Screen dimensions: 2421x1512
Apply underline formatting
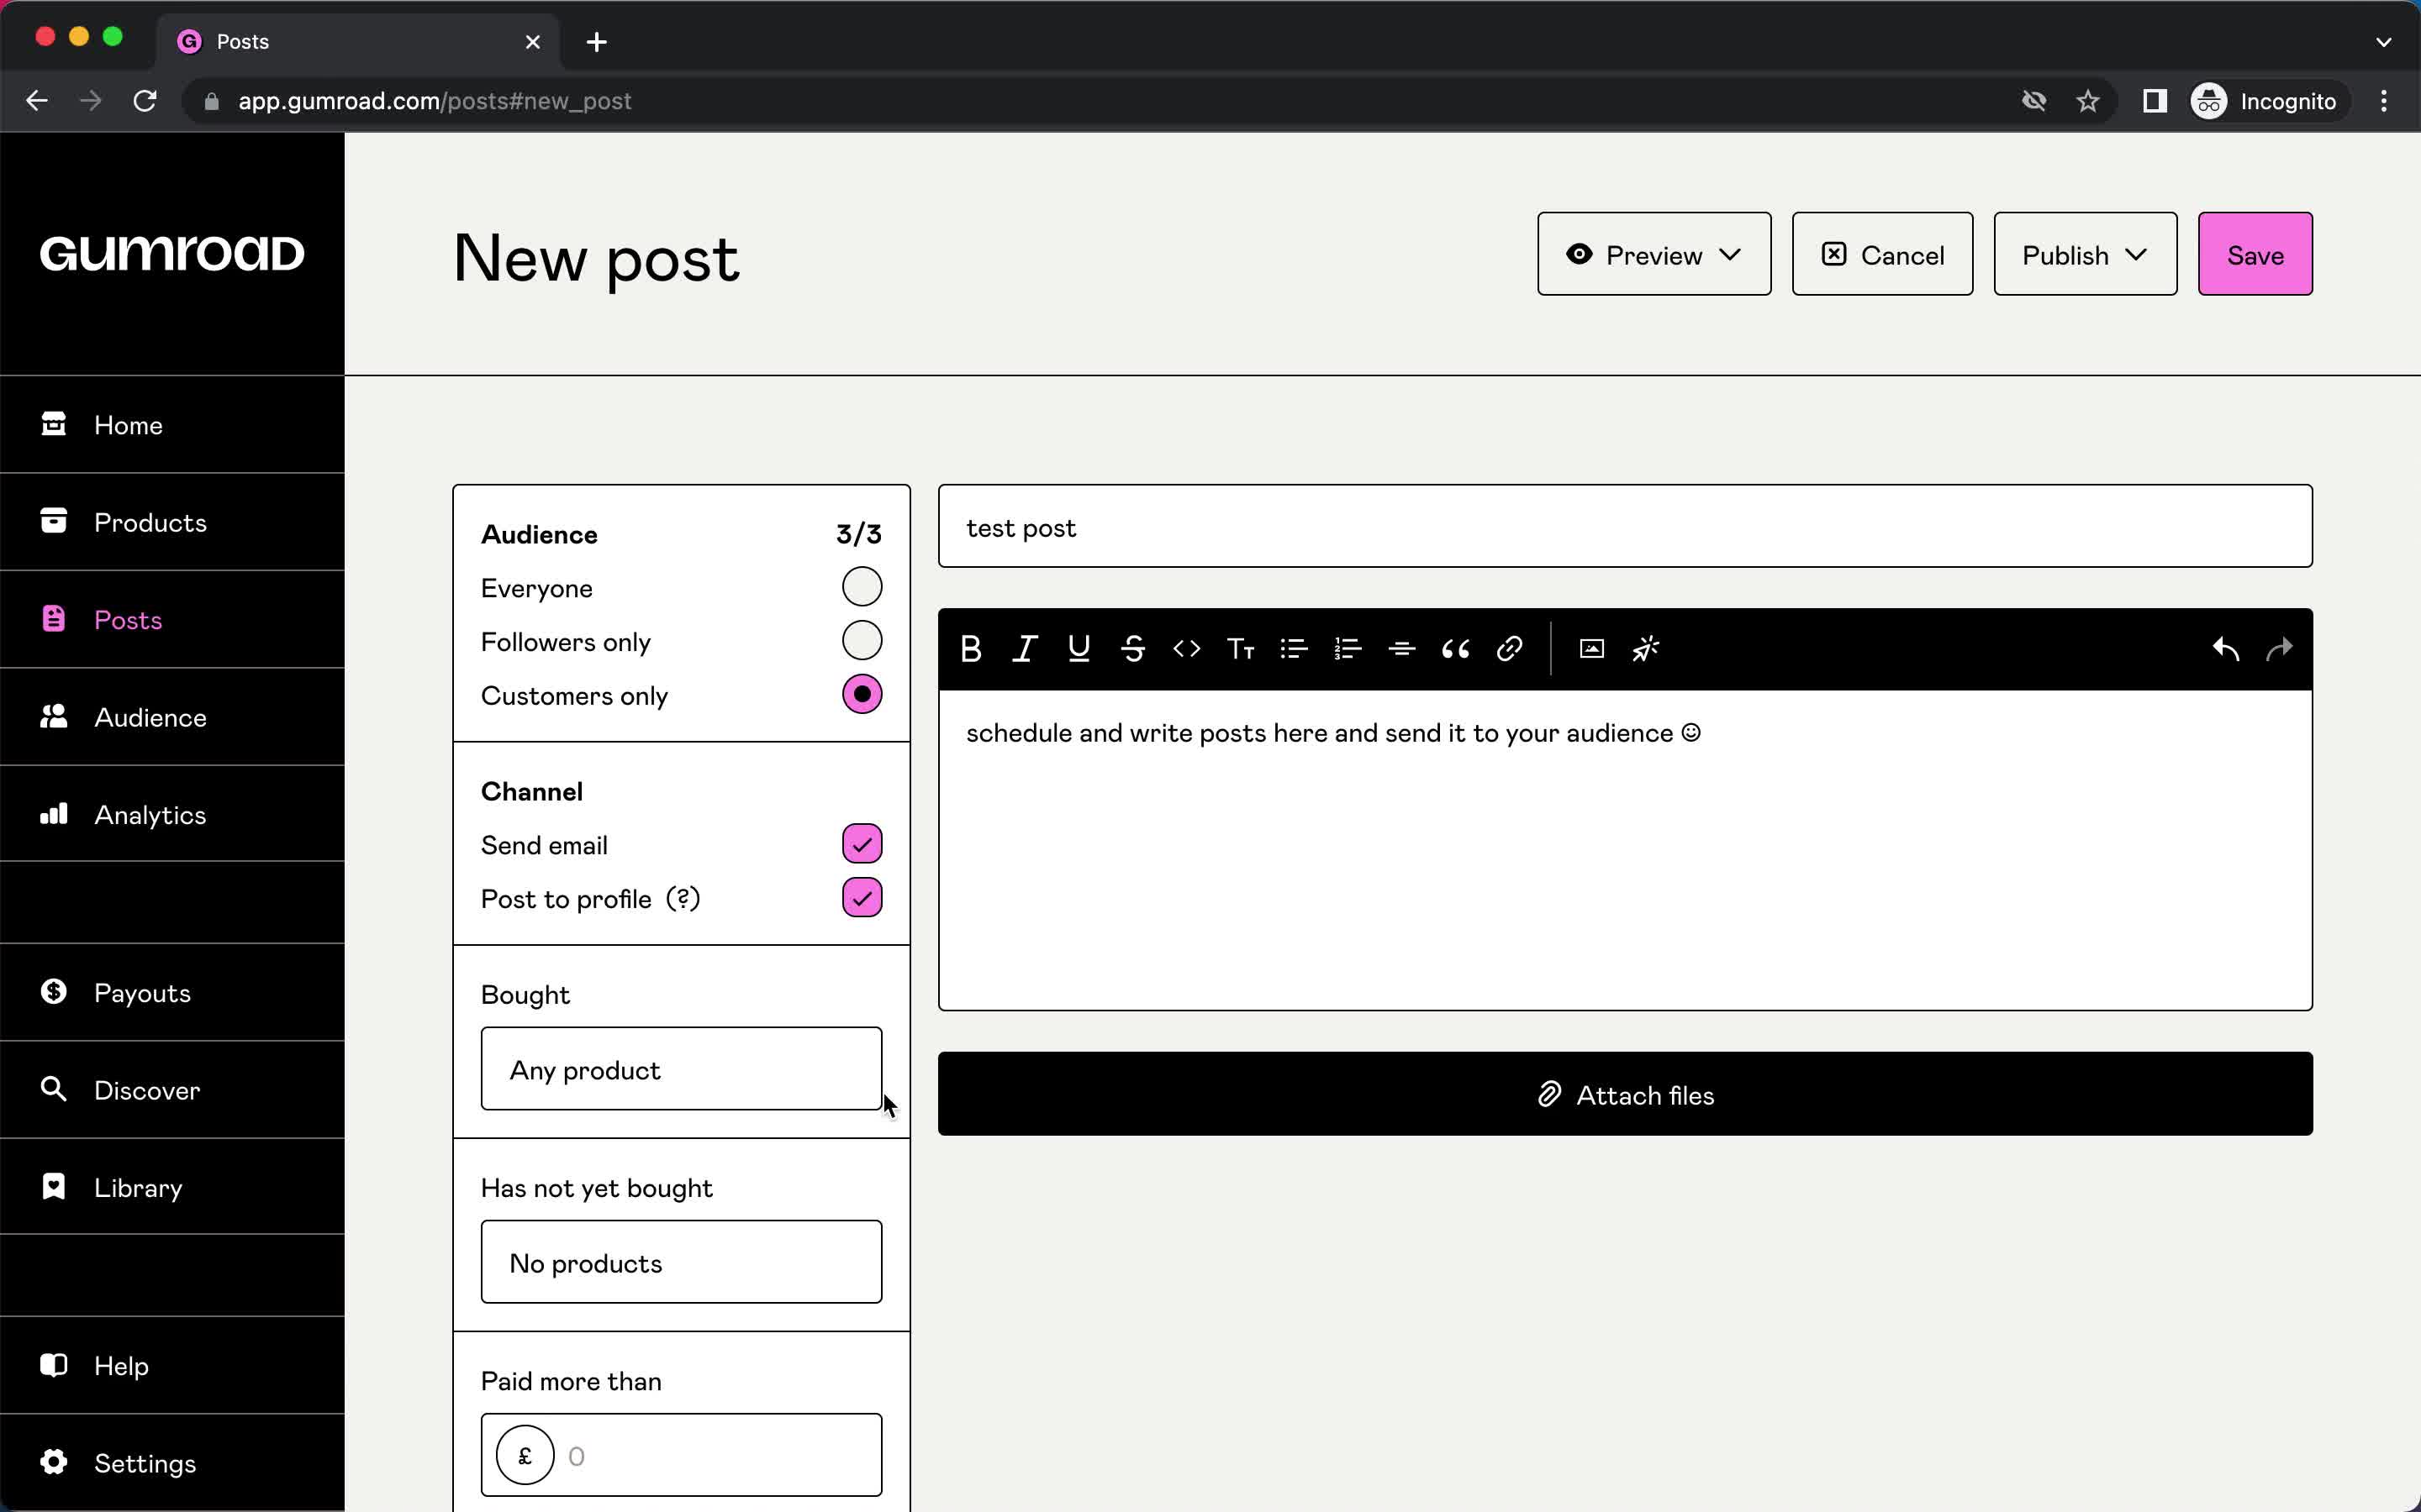pos(1079,649)
